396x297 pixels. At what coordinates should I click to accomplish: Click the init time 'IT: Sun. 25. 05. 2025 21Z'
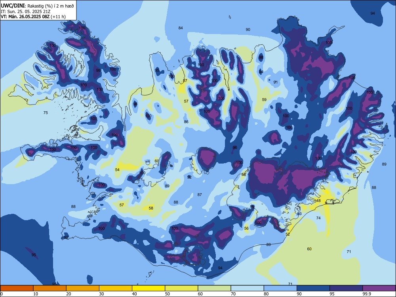[25, 11]
